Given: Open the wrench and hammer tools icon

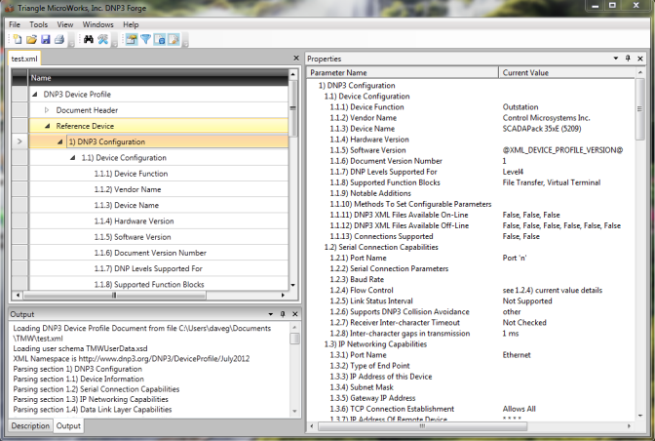Looking at the screenshot, I should 102,40.
